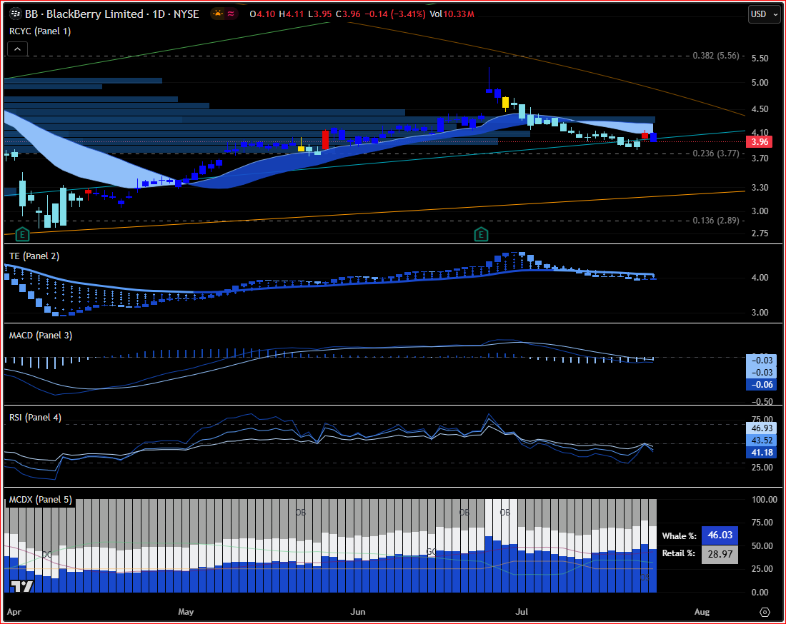Click the high price H4.11
Image resolution: width=786 pixels, height=624 pixels.
click(x=292, y=14)
